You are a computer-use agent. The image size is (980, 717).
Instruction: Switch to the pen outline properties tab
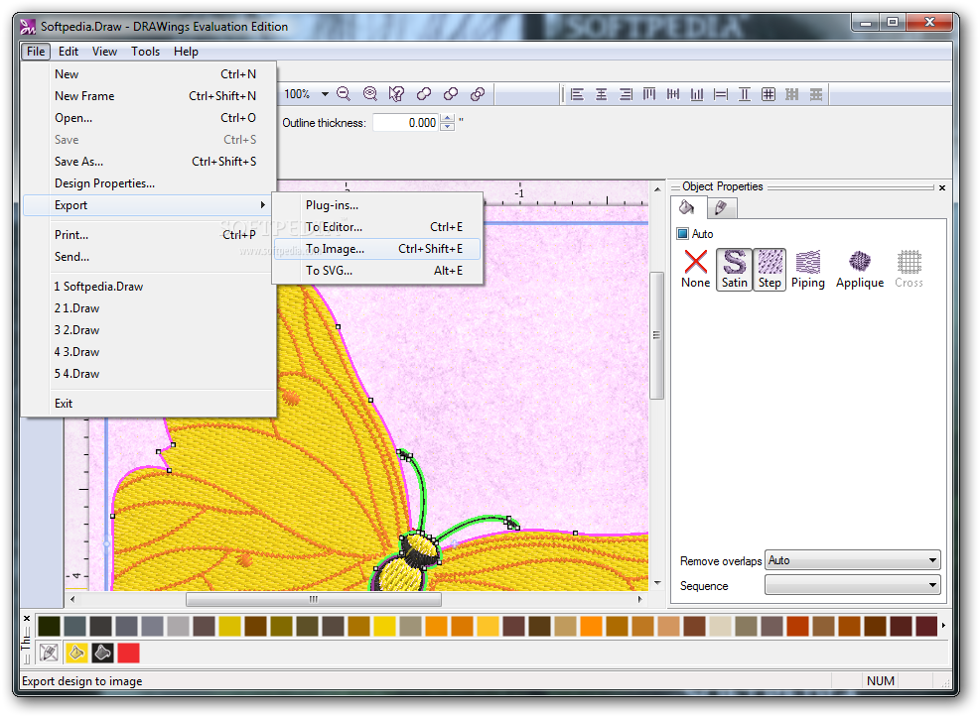click(x=721, y=208)
